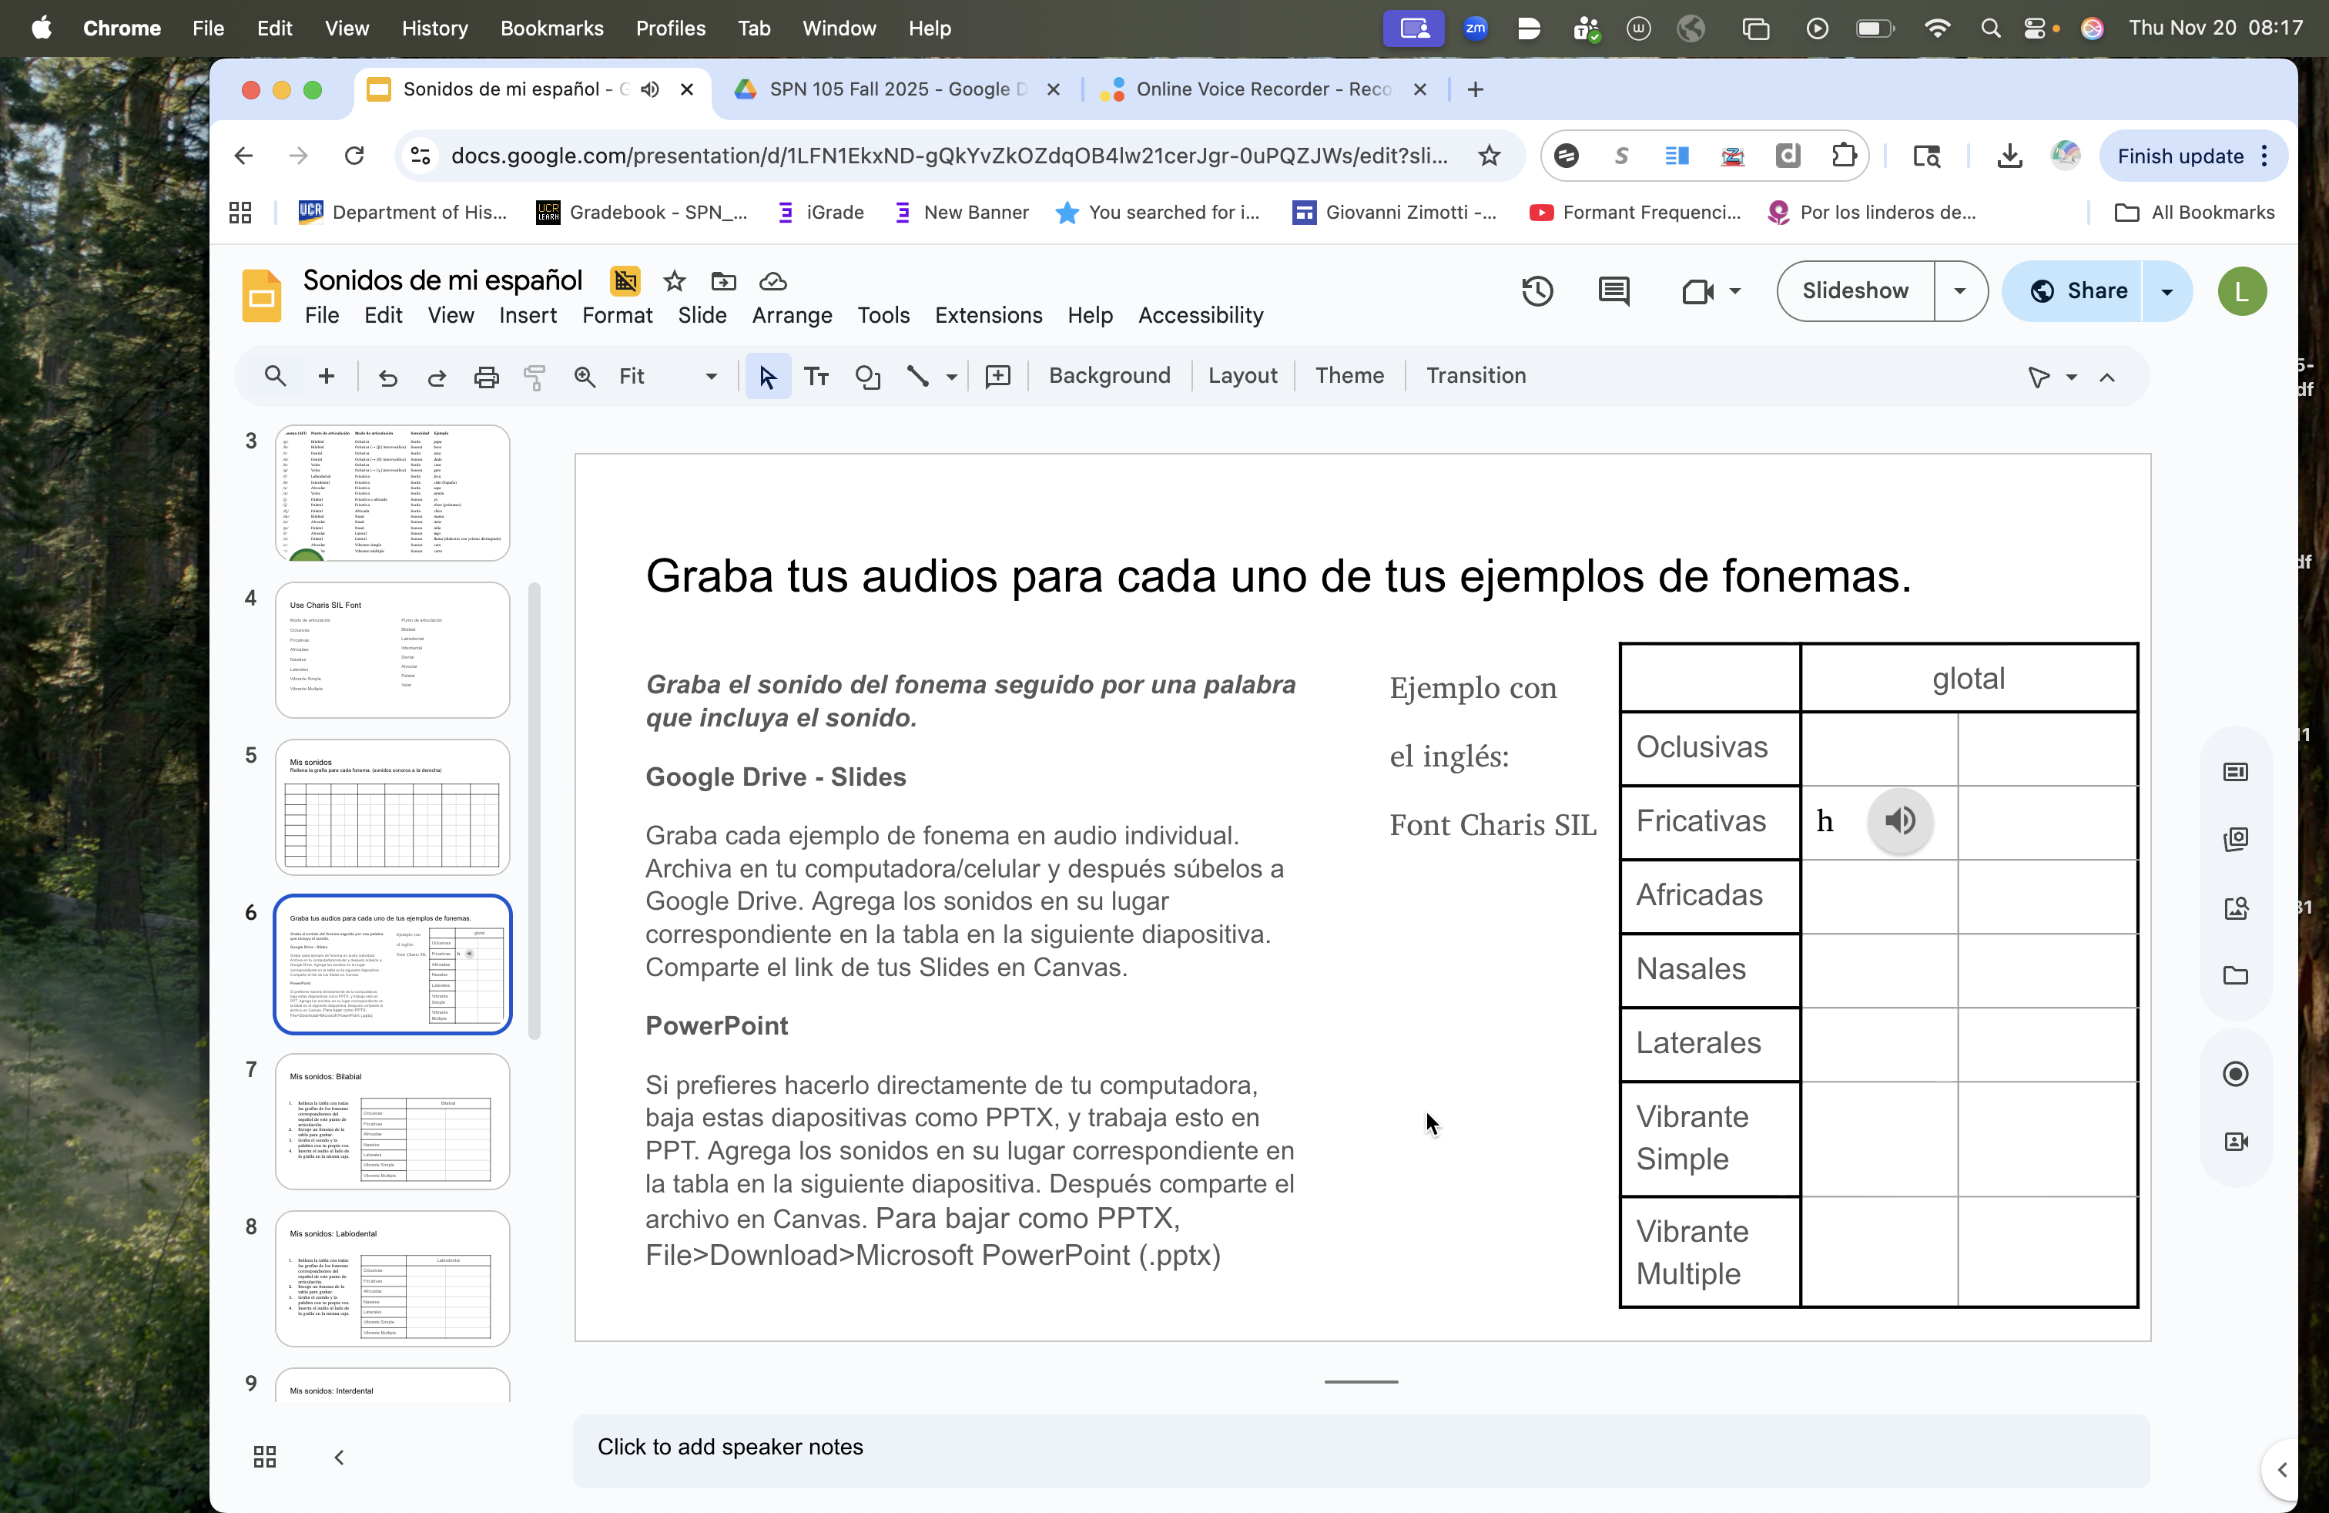Click the filmstrip scrollbar

(x=534, y=810)
